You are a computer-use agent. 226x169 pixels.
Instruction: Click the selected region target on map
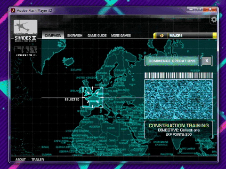pos(93,97)
